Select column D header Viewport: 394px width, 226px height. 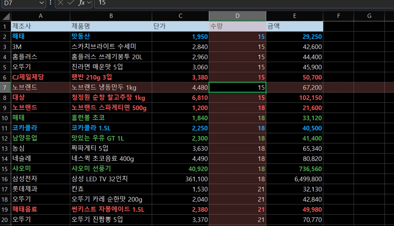pos(237,16)
